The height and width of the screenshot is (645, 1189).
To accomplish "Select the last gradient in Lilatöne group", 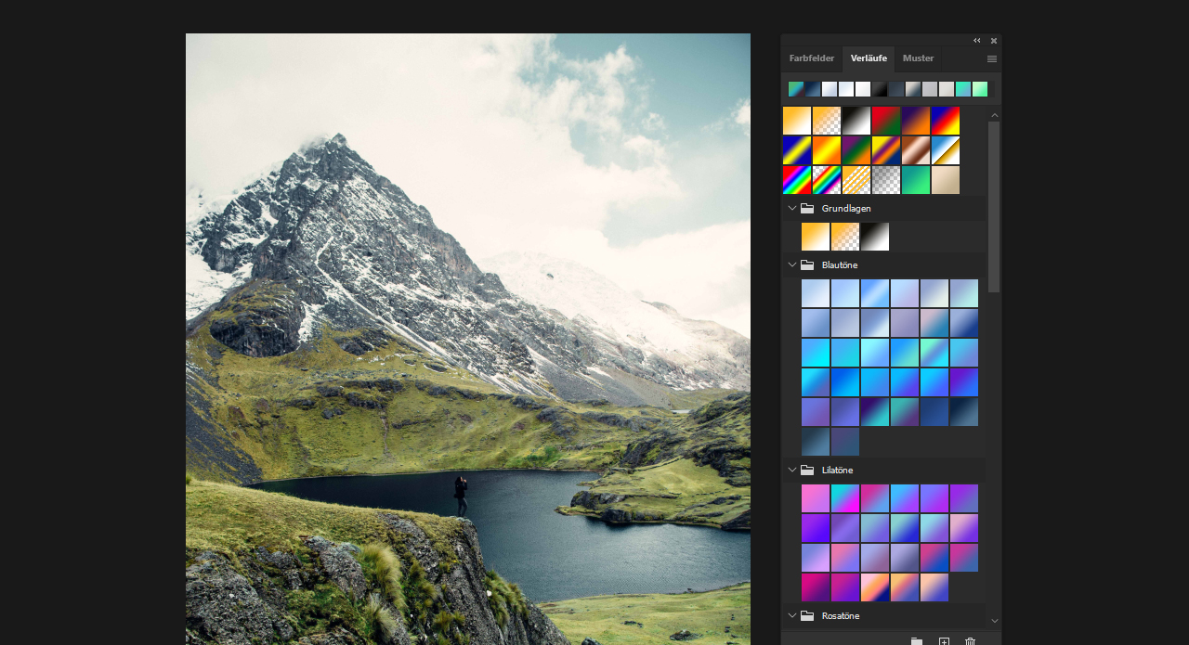I will coord(934,587).
